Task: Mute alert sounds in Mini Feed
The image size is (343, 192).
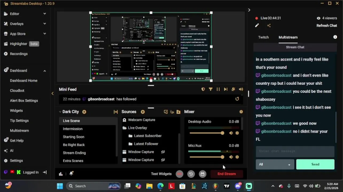Action: 241,89
